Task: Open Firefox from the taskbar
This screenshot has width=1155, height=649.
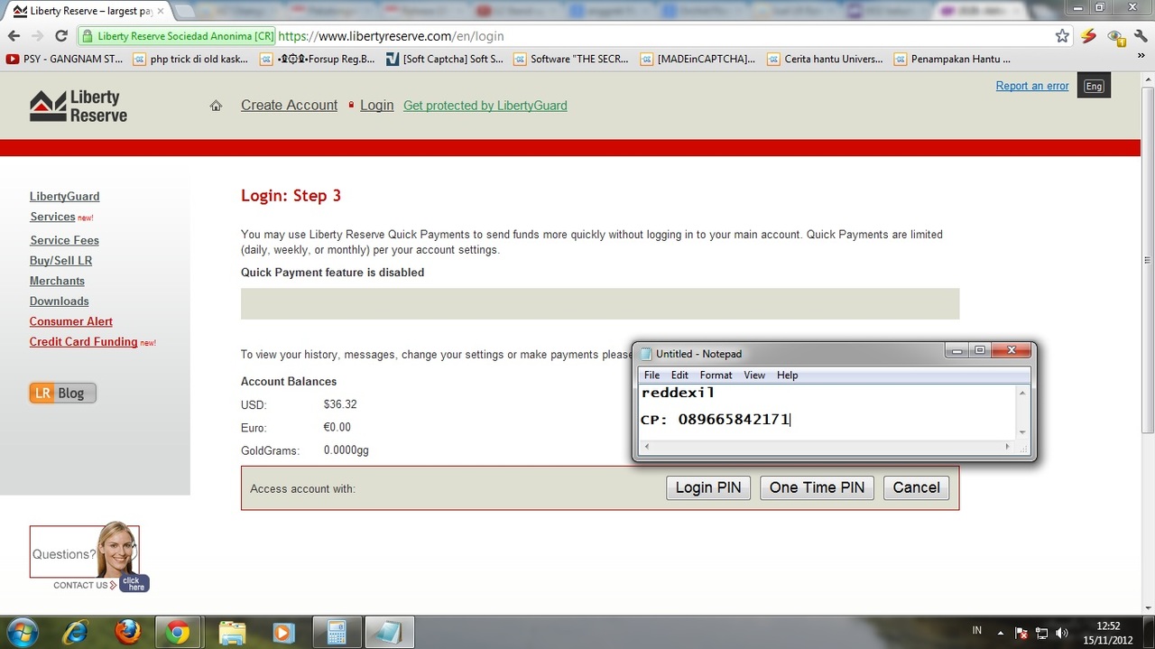Action: [x=128, y=632]
